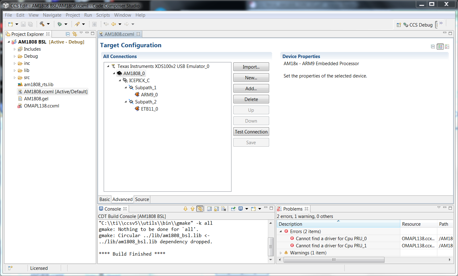
Task: Launch Debug with the green bug icon
Action: 60,24
